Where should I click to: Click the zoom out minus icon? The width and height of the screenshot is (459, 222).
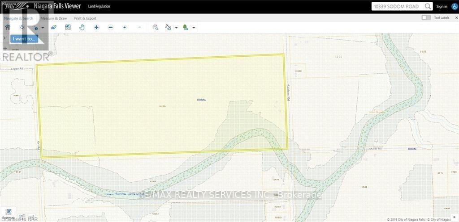point(111,27)
